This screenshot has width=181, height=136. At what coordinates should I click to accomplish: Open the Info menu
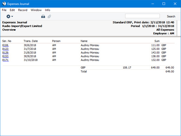click(47, 10)
